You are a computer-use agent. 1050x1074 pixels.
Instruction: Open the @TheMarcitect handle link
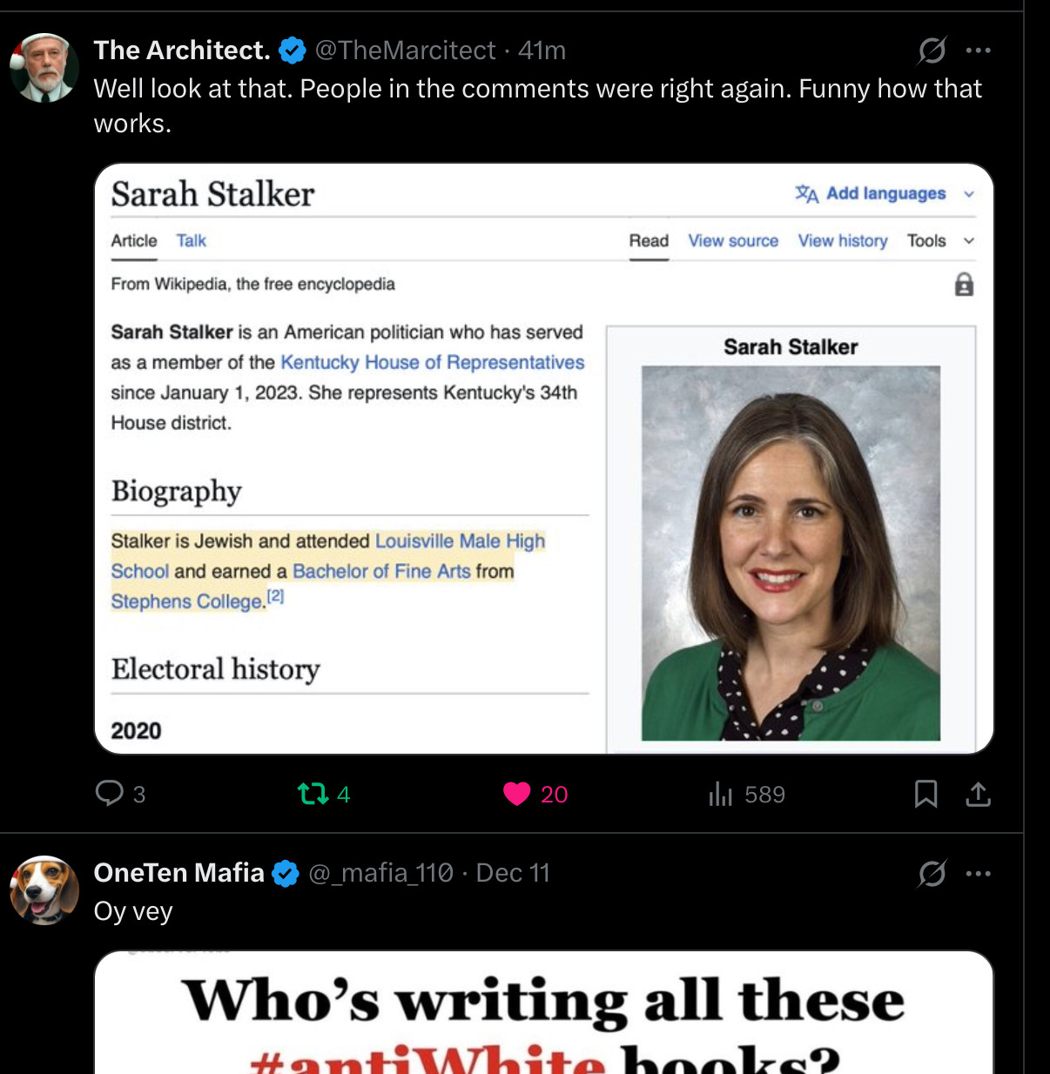pos(405,50)
